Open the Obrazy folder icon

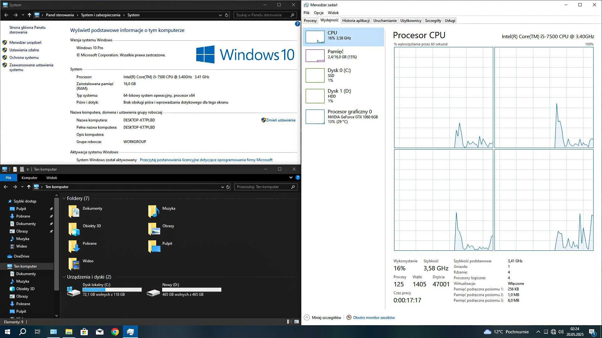154,229
